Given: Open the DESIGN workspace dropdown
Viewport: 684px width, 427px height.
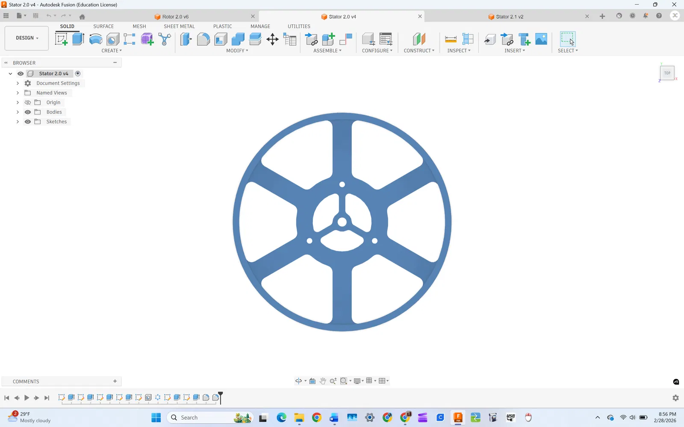Looking at the screenshot, I should pyautogui.click(x=27, y=38).
